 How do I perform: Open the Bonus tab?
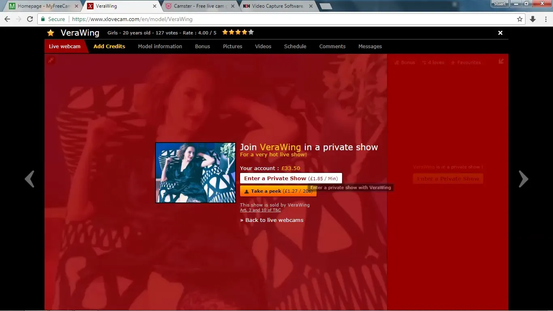[x=202, y=46]
